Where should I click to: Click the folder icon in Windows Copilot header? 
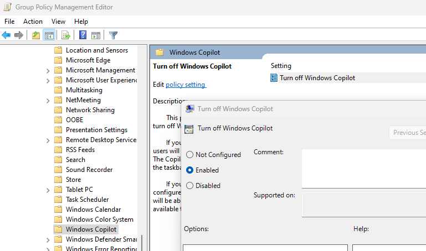coord(160,53)
